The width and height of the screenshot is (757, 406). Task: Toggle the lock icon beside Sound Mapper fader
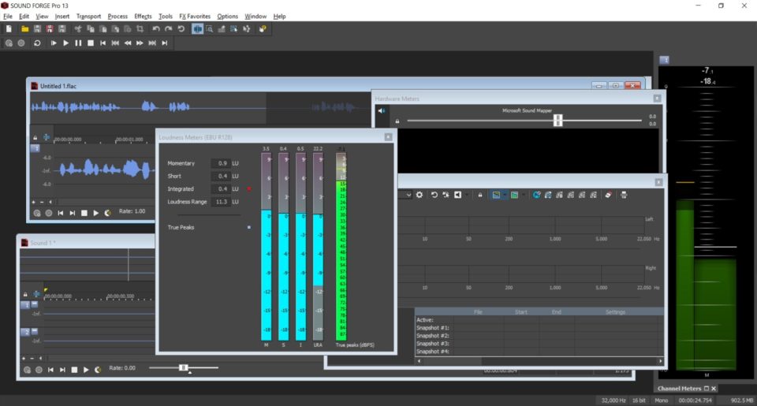click(397, 121)
